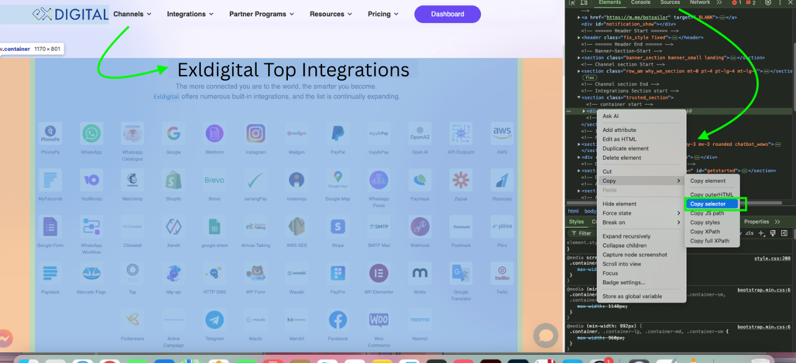Click the Brevo integration icon

pos(215,180)
